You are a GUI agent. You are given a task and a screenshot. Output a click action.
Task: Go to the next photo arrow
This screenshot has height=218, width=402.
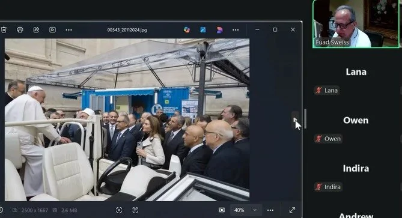295,120
